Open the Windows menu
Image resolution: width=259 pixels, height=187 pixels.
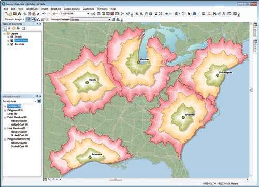click(102, 9)
